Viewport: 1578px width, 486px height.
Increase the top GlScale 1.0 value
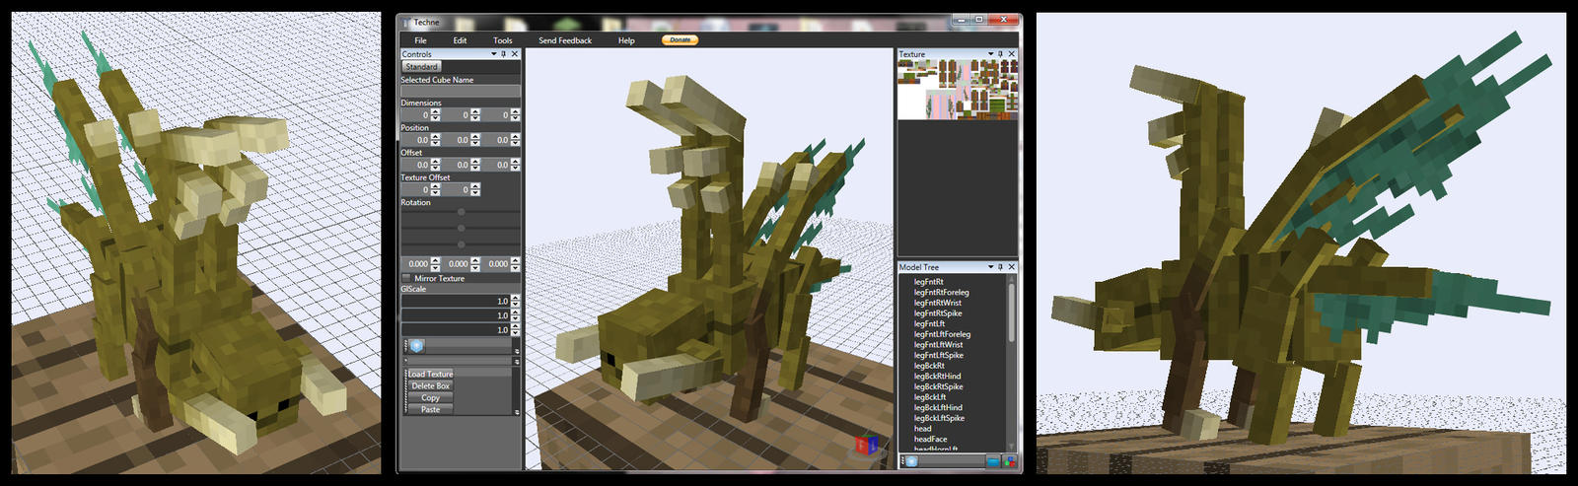click(x=515, y=298)
